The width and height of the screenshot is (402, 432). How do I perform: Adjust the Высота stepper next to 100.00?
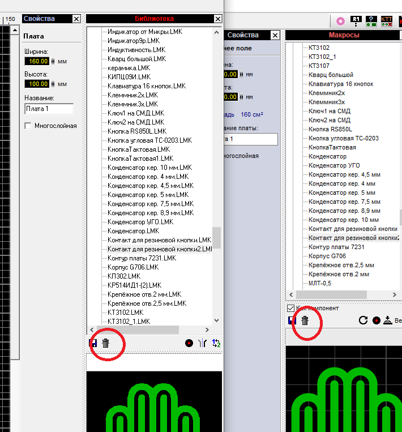click(x=53, y=84)
